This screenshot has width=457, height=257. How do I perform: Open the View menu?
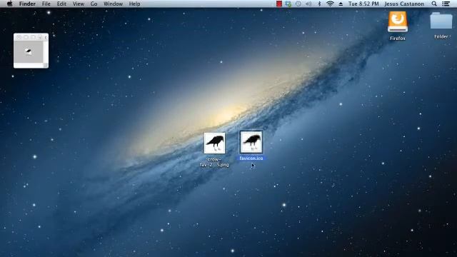coord(79,4)
